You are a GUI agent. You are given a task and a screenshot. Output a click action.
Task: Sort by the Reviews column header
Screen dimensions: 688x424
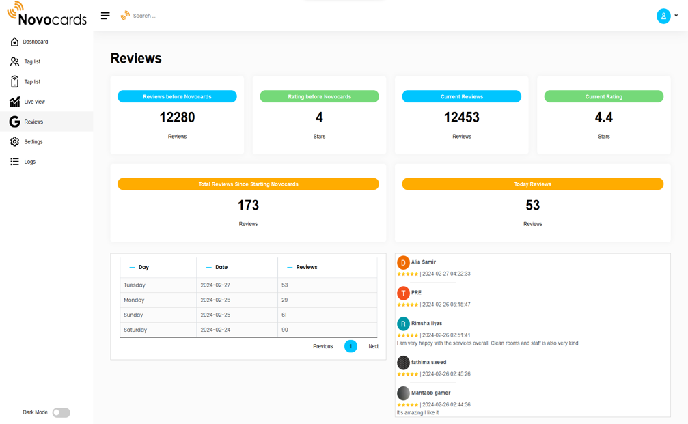pos(306,267)
